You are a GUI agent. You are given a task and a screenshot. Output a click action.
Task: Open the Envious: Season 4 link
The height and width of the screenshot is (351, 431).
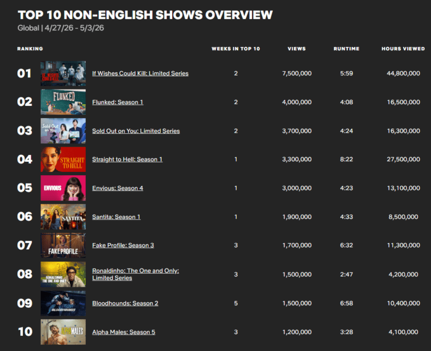point(118,188)
